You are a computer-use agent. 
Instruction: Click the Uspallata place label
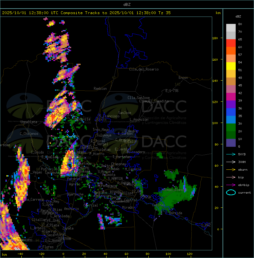click(x=29, y=122)
